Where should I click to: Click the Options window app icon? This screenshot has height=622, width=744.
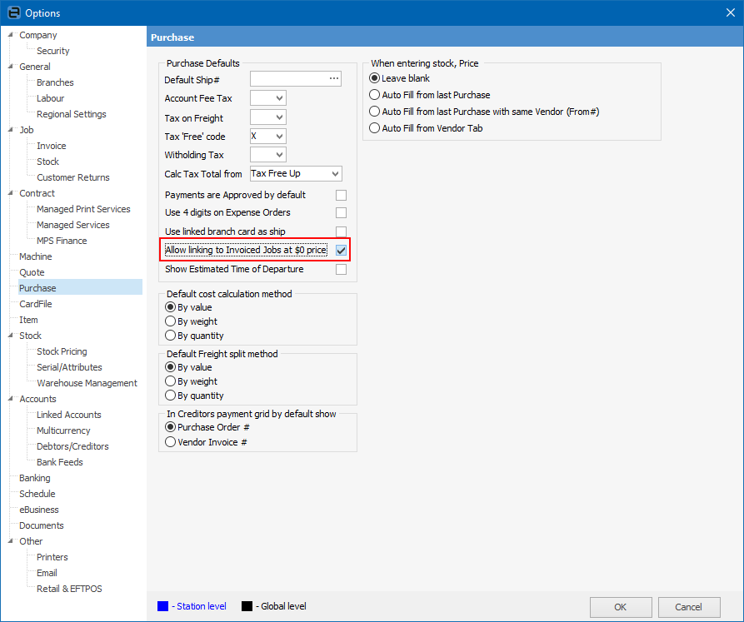12,12
